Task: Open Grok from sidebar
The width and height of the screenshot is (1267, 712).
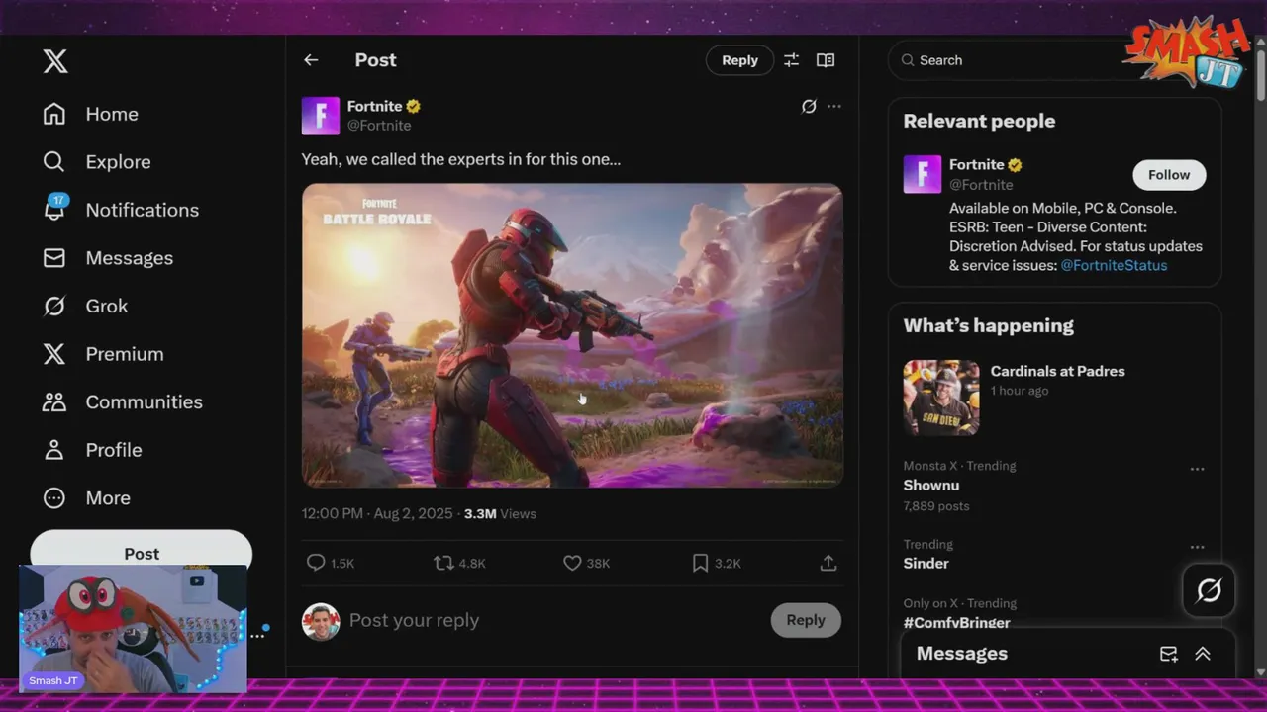Action: point(85,306)
